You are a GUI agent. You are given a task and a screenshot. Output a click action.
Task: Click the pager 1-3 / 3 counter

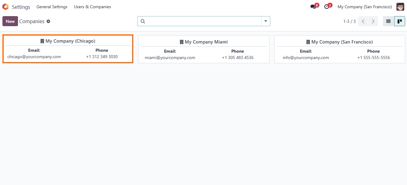(349, 21)
